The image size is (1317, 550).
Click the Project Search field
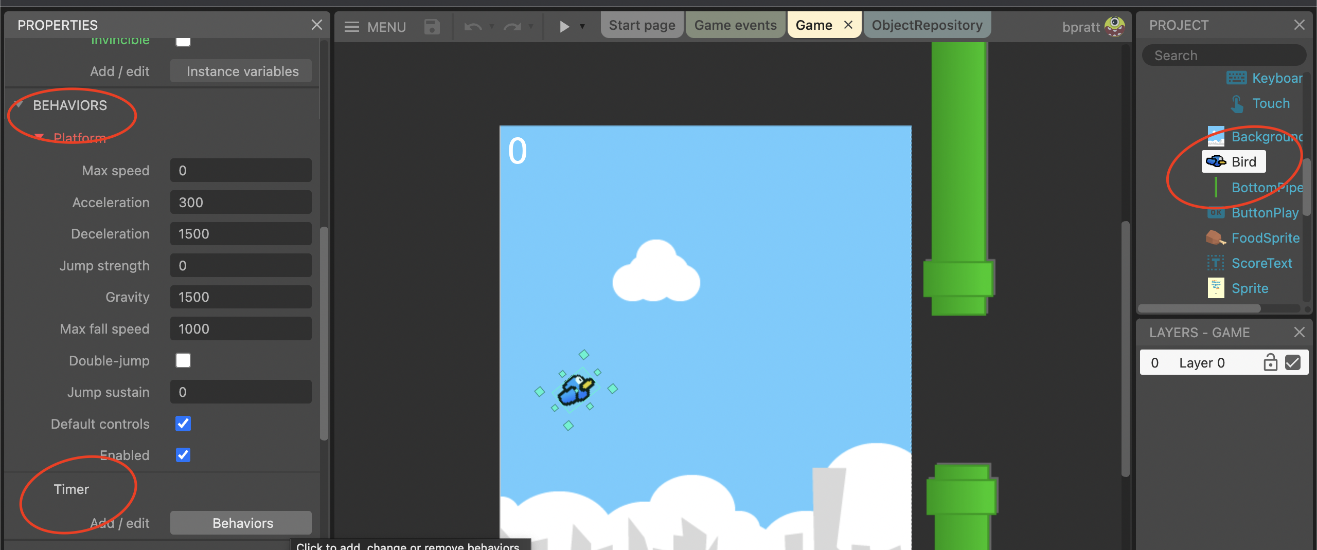pyautogui.click(x=1224, y=55)
